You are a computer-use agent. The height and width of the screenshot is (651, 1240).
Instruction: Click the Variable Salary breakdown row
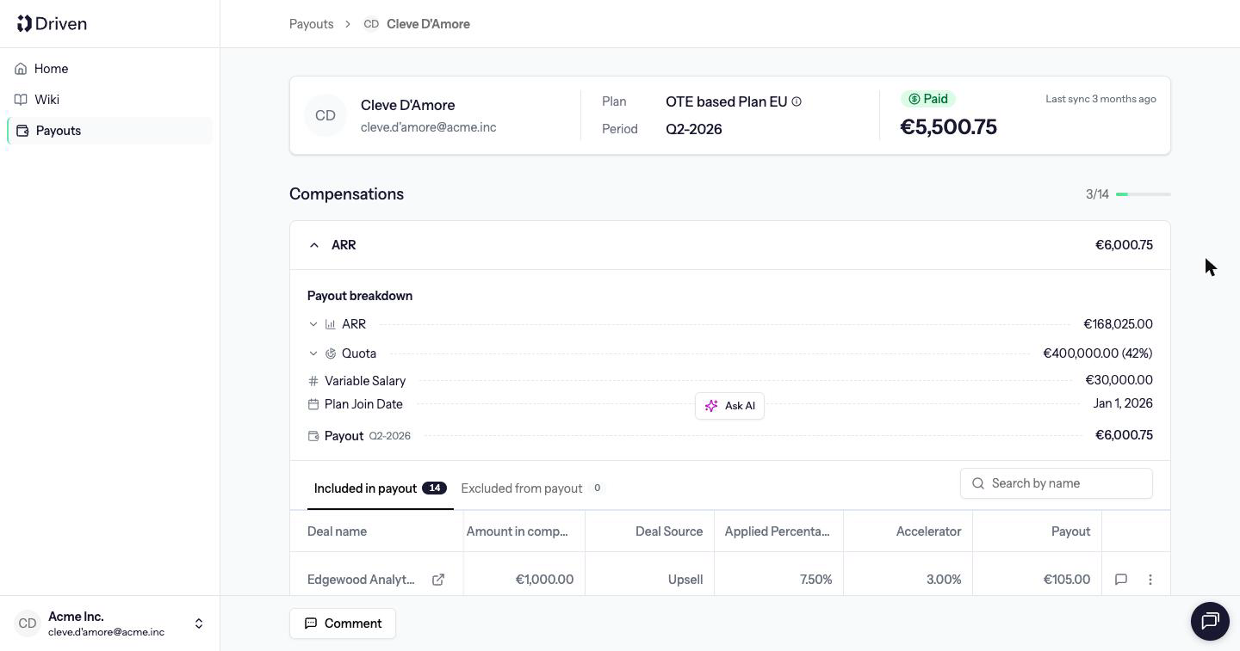tap(730, 381)
